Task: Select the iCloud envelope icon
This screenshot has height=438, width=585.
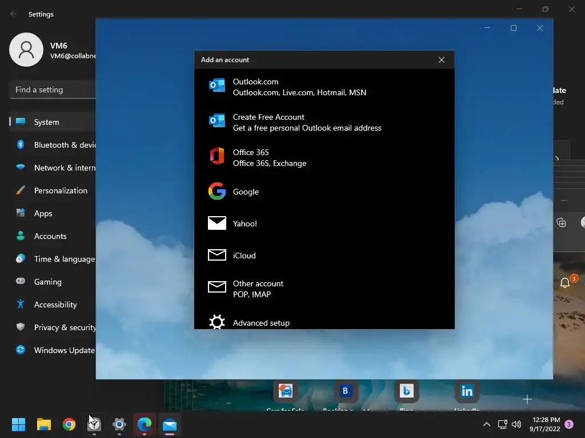Action: click(217, 255)
